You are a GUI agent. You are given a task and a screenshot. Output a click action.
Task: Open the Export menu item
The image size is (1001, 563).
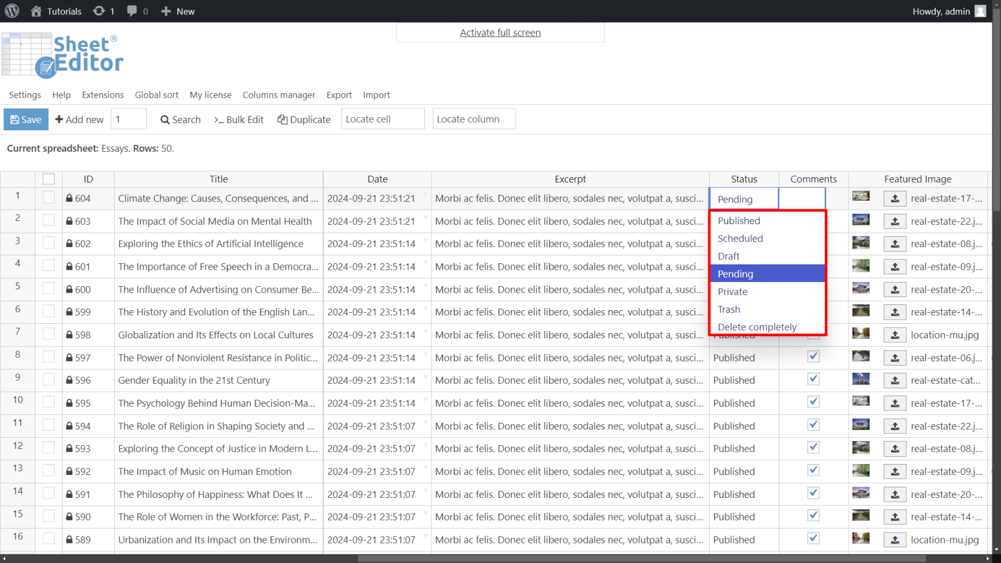(x=339, y=94)
